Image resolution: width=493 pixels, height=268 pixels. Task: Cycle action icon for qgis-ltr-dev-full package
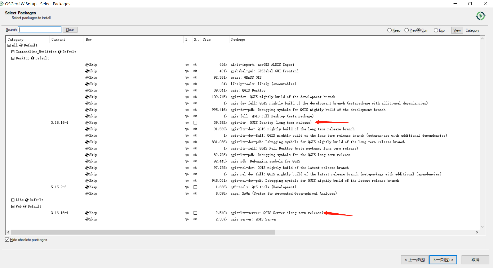click(87, 136)
